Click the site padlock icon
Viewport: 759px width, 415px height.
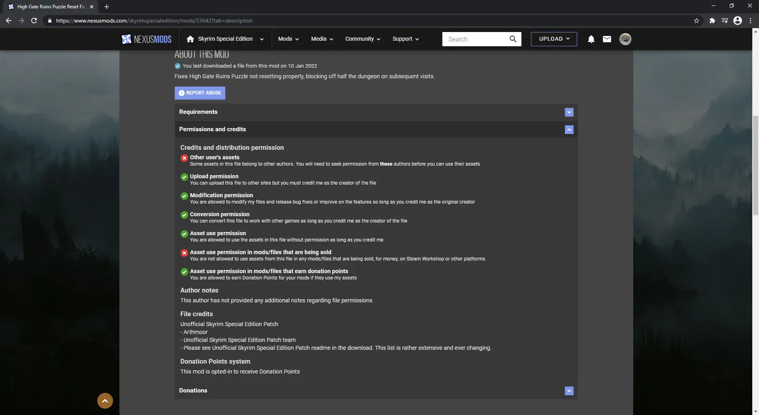point(50,21)
